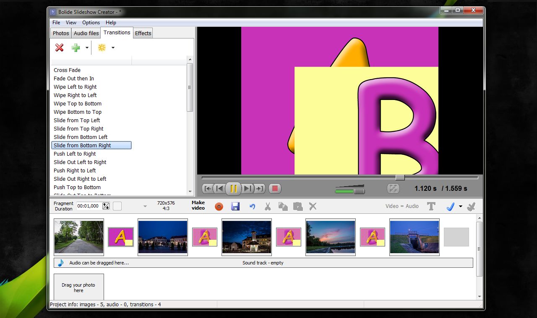
Task: Undo last action with blue arrow
Action: [252, 206]
